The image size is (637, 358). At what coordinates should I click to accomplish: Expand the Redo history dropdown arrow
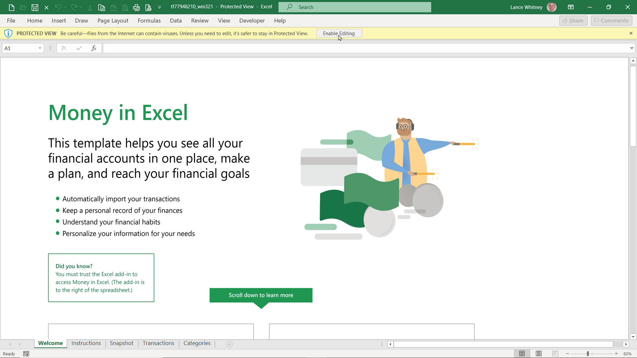(81, 7)
